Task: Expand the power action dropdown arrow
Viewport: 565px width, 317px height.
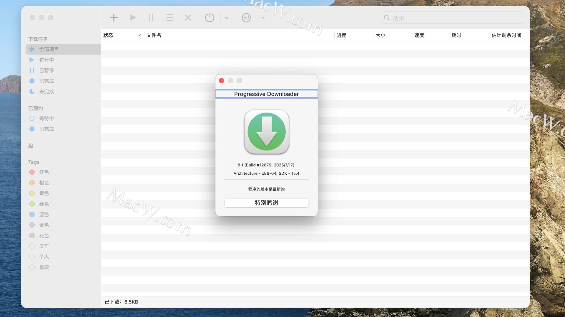Action: pyautogui.click(x=226, y=18)
